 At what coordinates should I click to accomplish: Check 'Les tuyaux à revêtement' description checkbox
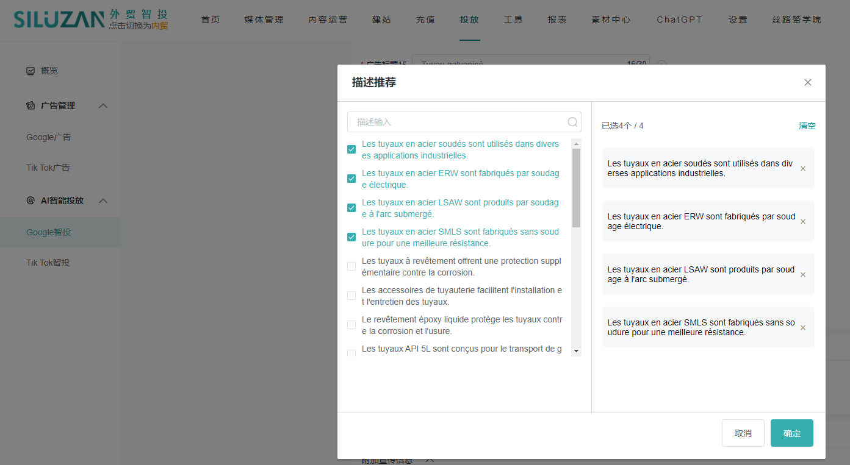coord(351,266)
